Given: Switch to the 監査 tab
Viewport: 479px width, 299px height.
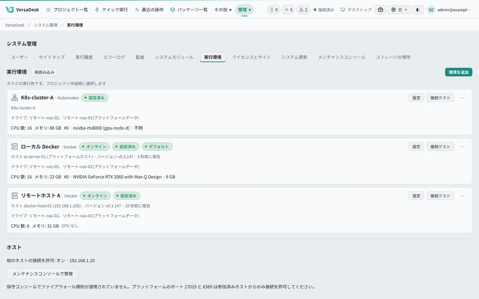Looking at the screenshot, I should (x=140, y=57).
